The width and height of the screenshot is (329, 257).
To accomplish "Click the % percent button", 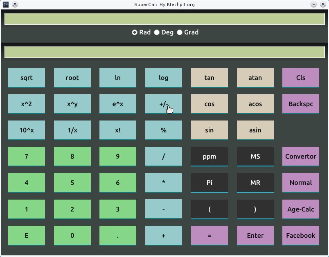I will (164, 130).
